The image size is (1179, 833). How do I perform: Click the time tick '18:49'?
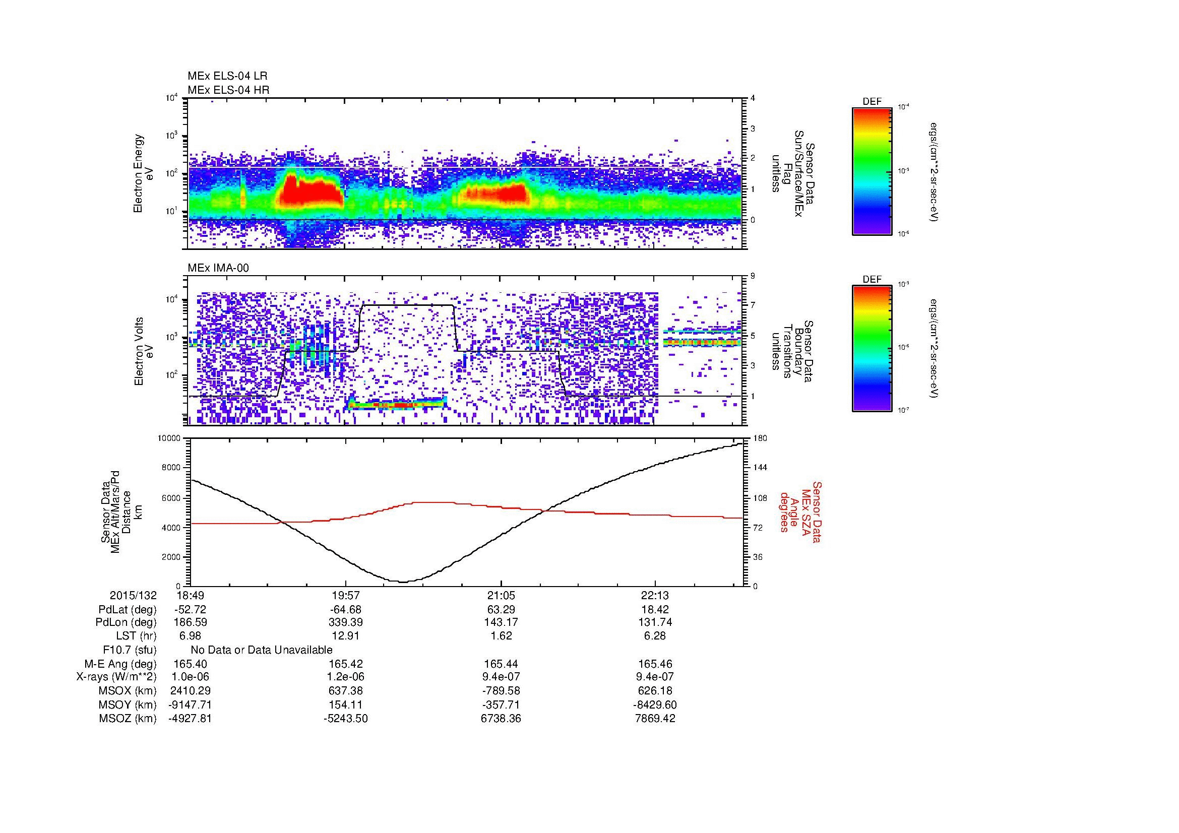(190, 596)
